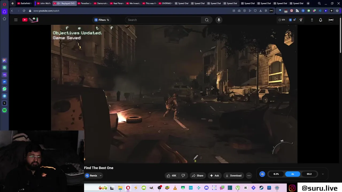Reload the page
Viewport: 342px width, 192px height.
(24, 11)
